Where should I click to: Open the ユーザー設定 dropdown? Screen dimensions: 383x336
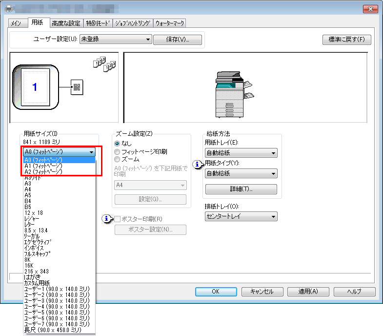(x=116, y=40)
